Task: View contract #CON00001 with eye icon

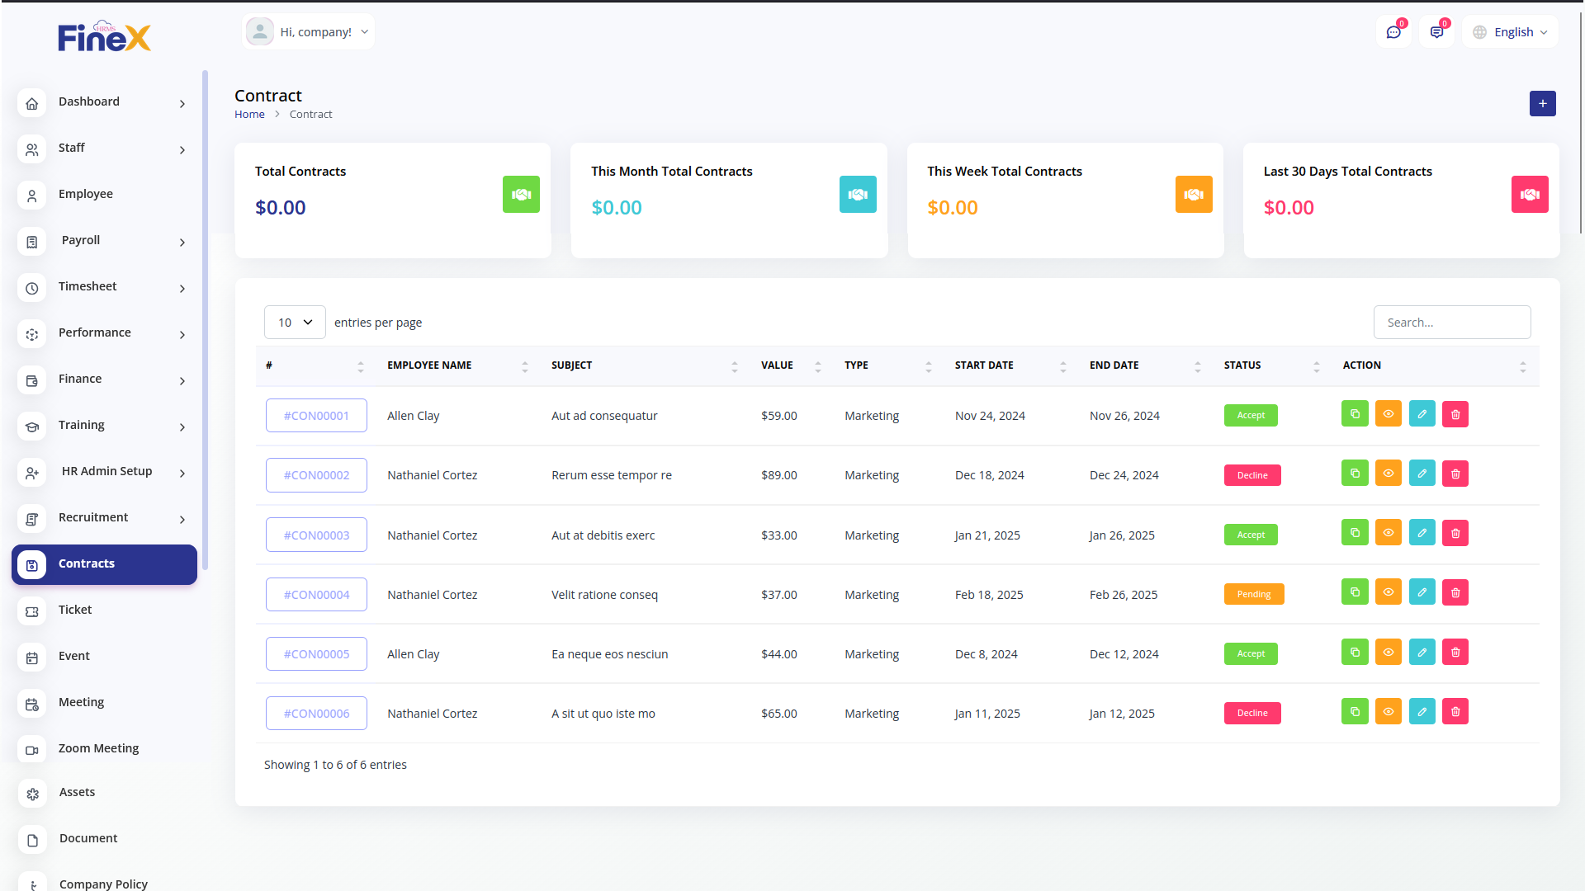Action: click(1389, 414)
